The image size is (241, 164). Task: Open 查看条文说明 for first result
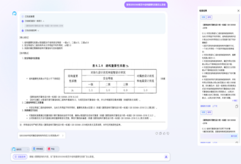tap(205, 106)
